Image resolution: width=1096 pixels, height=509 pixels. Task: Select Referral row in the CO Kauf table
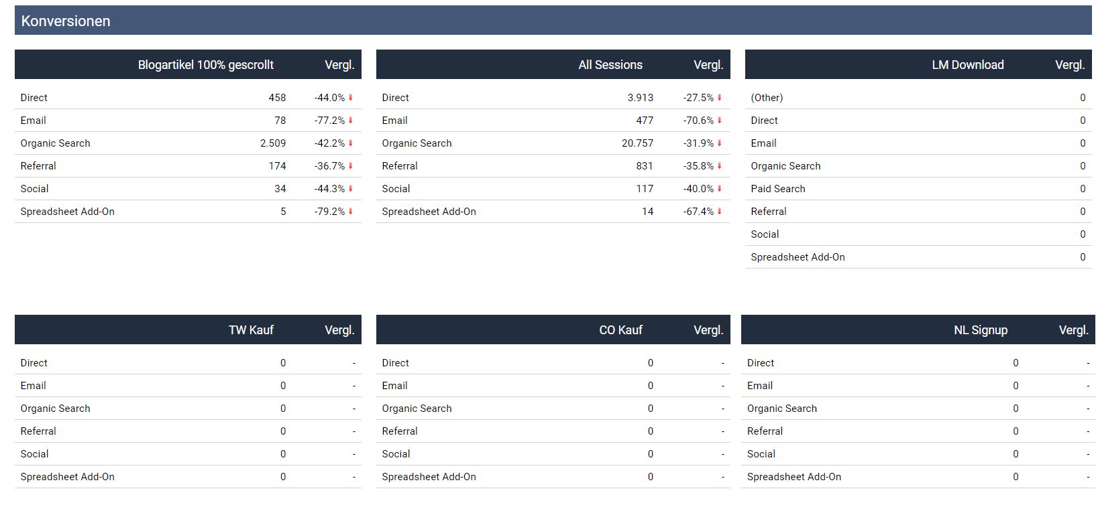(x=400, y=431)
